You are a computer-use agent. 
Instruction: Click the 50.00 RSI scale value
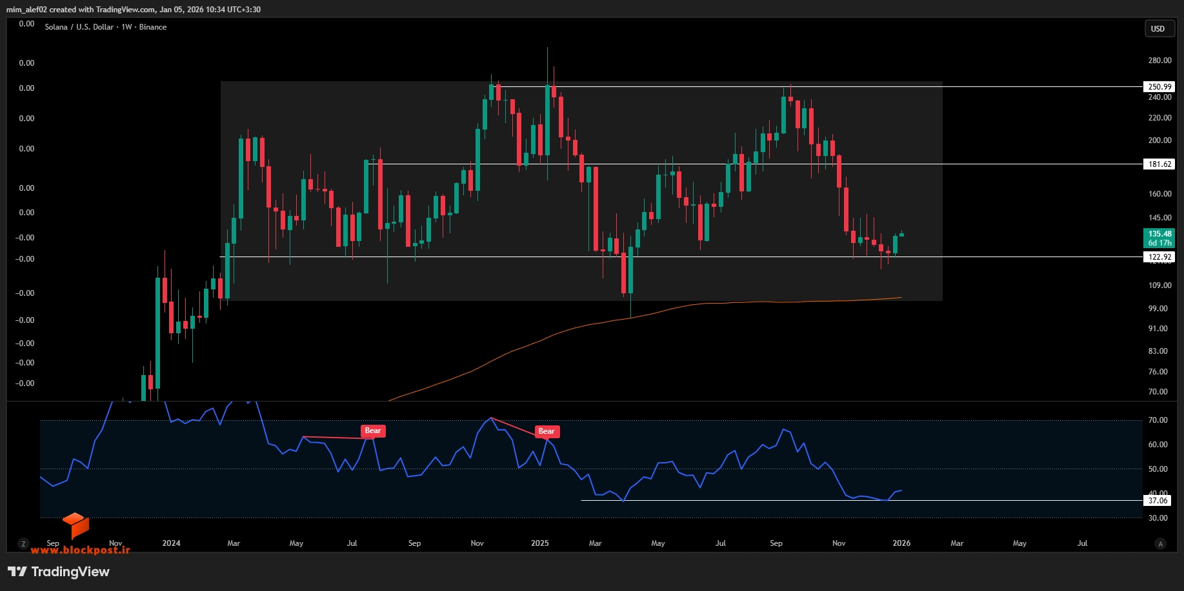click(1158, 469)
